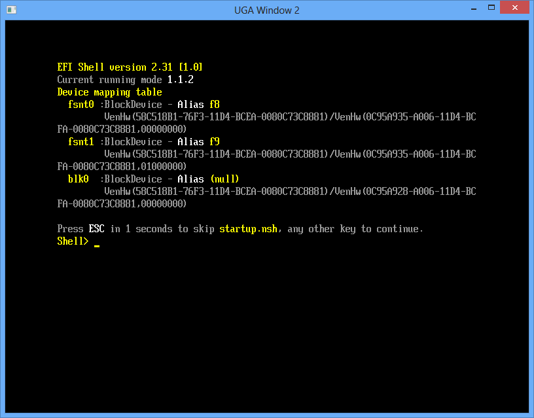
Task: Maximize the UGA Window 2 window
Action: (491, 7)
